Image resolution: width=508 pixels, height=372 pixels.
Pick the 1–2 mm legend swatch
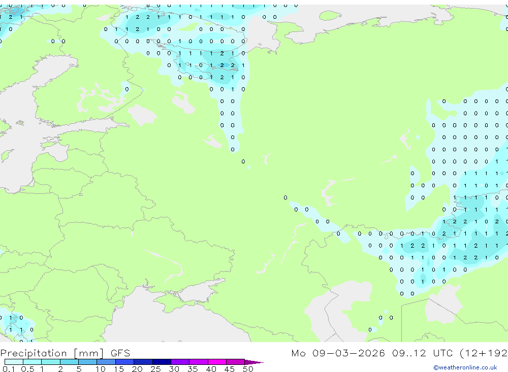click(x=50, y=362)
